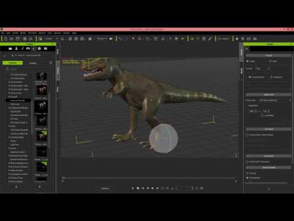The image size is (294, 221).
Task: Select the Move object tool icon
Action: (x=140, y=39)
